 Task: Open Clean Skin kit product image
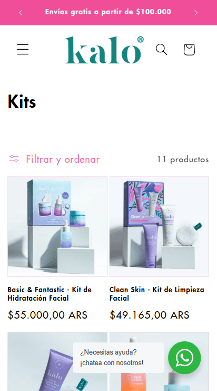(159, 227)
